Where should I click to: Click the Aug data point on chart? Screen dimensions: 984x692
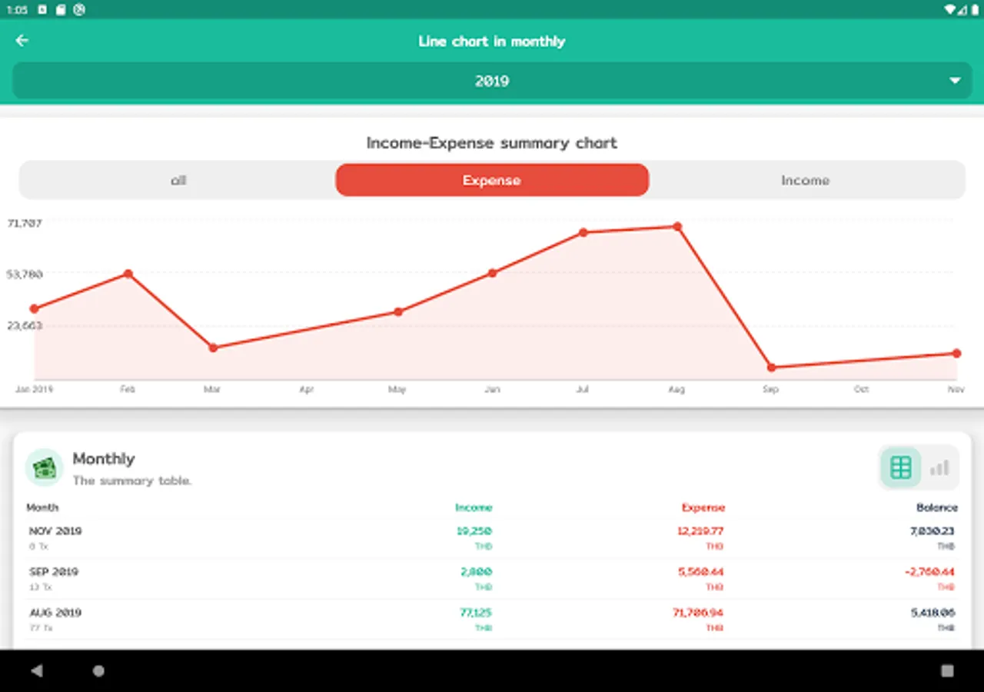pyautogui.click(x=677, y=227)
